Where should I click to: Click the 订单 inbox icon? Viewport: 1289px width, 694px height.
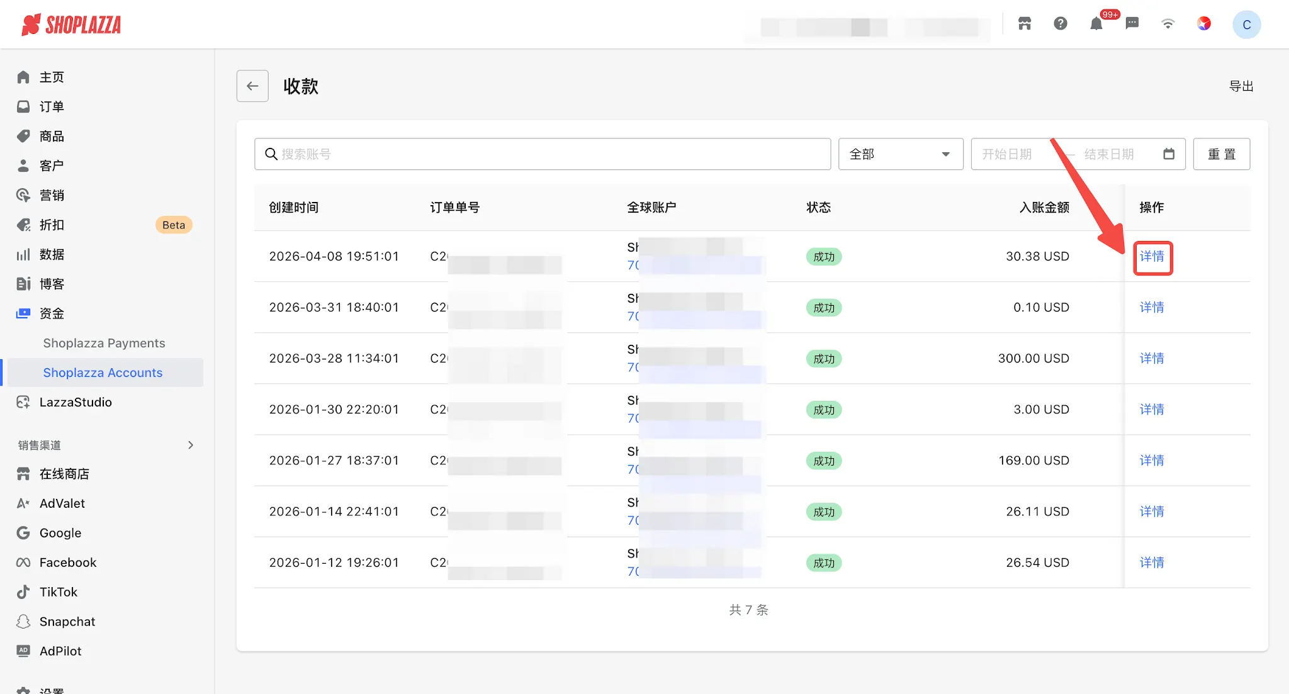(x=23, y=107)
